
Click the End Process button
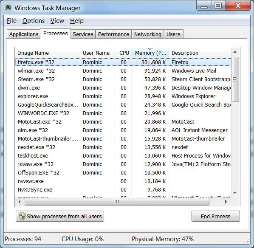(x=215, y=216)
